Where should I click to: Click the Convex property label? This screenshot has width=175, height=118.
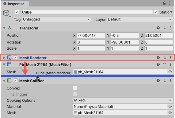pyautogui.click(x=13, y=88)
